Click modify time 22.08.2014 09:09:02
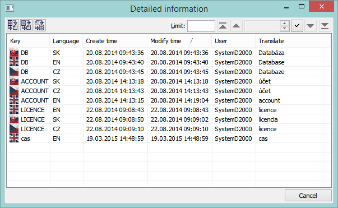The image size is (338, 208). coord(179,119)
